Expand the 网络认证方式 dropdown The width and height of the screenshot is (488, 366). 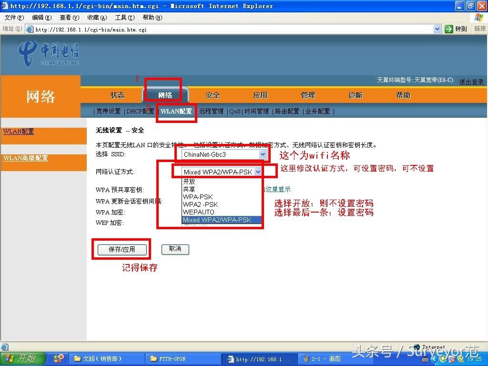[x=257, y=172]
